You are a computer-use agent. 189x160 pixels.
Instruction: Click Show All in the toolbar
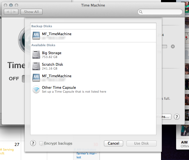coord(32,12)
